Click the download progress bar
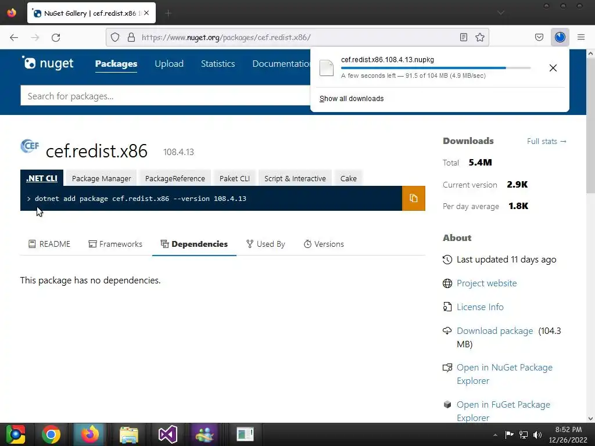 point(436,68)
